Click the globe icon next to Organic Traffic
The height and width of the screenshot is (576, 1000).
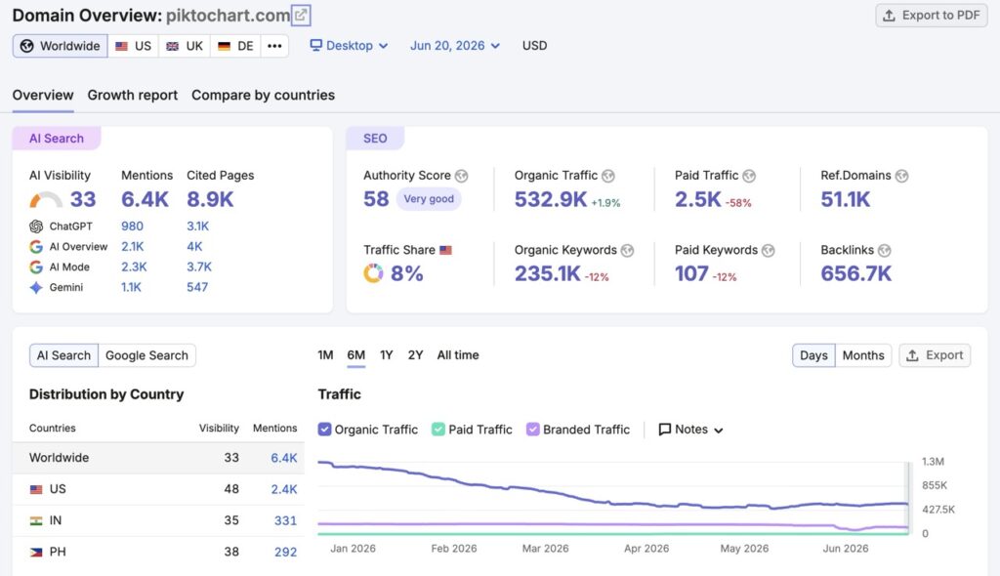click(608, 176)
